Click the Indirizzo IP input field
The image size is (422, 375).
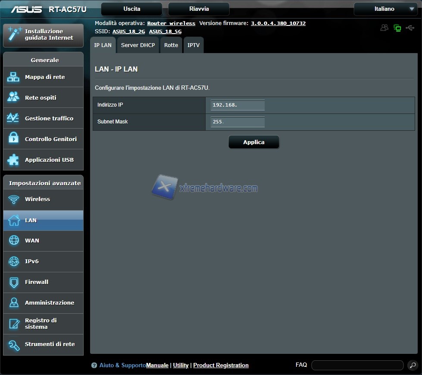click(238, 105)
